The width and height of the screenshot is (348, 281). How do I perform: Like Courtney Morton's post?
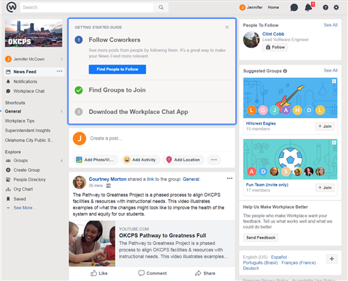coord(99,273)
